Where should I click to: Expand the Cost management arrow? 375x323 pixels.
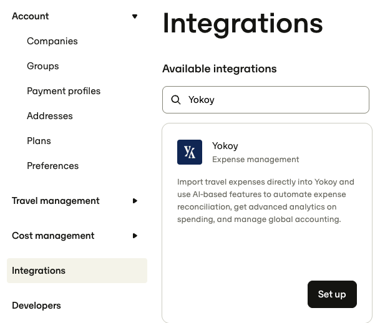[x=135, y=236]
